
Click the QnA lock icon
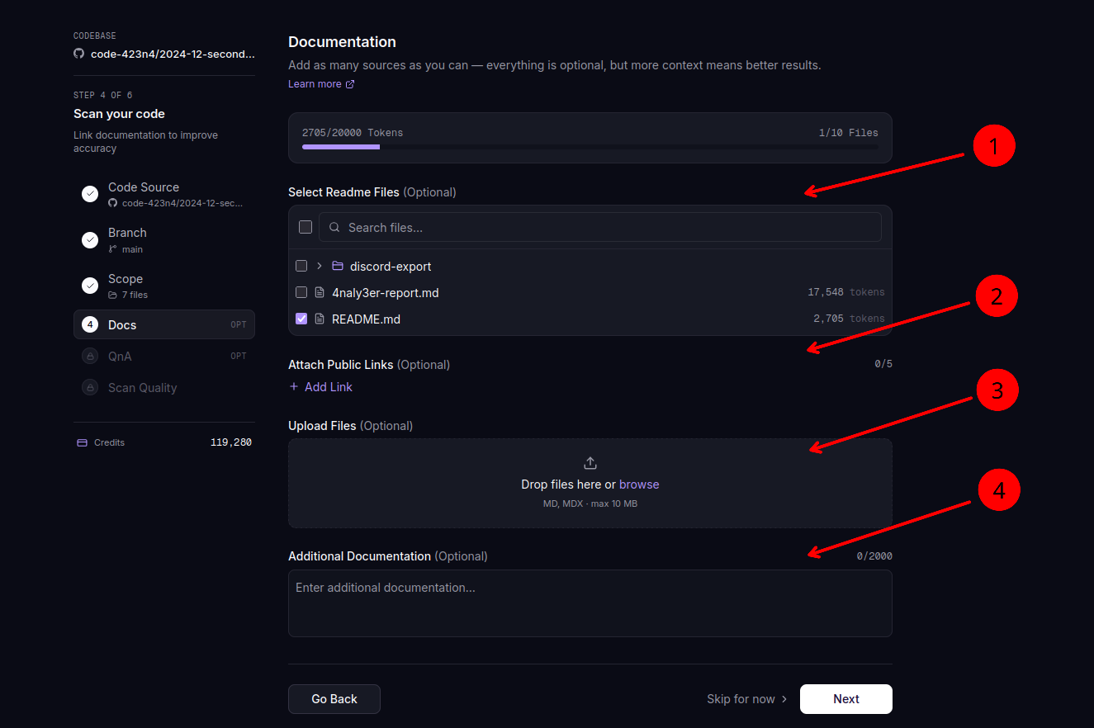[90, 357]
